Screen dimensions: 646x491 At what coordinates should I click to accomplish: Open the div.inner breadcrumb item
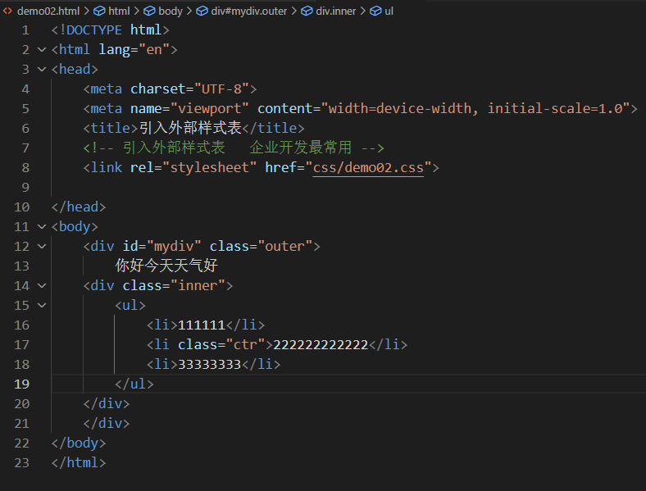[x=336, y=11]
